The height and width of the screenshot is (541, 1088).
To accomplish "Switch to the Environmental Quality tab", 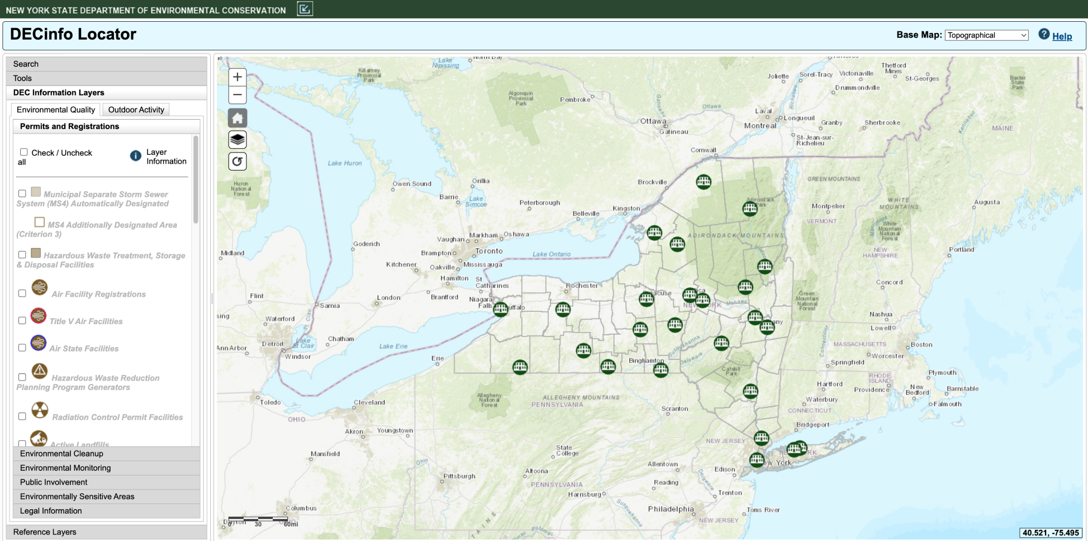I will tap(56, 110).
